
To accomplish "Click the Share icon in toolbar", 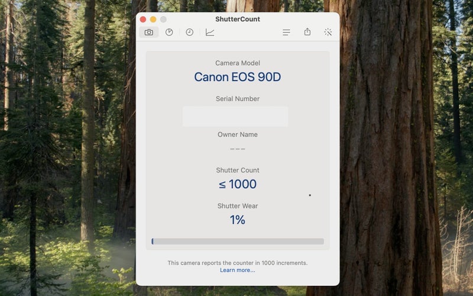I will click(x=307, y=32).
